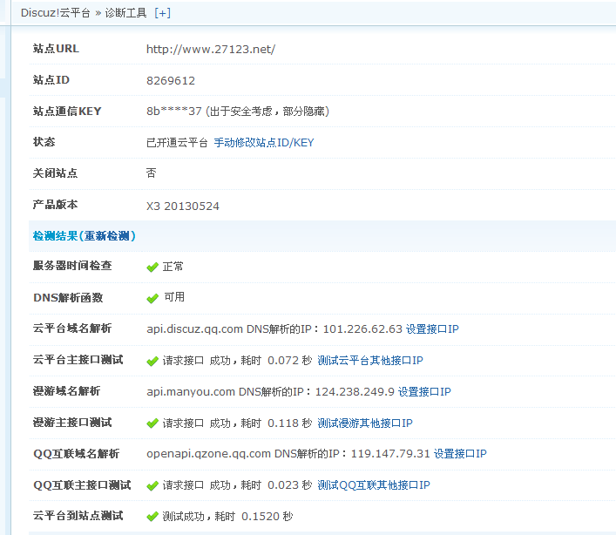Click the 0.023 秒 request time
Viewport: 616px width, 535px height.
290,485
